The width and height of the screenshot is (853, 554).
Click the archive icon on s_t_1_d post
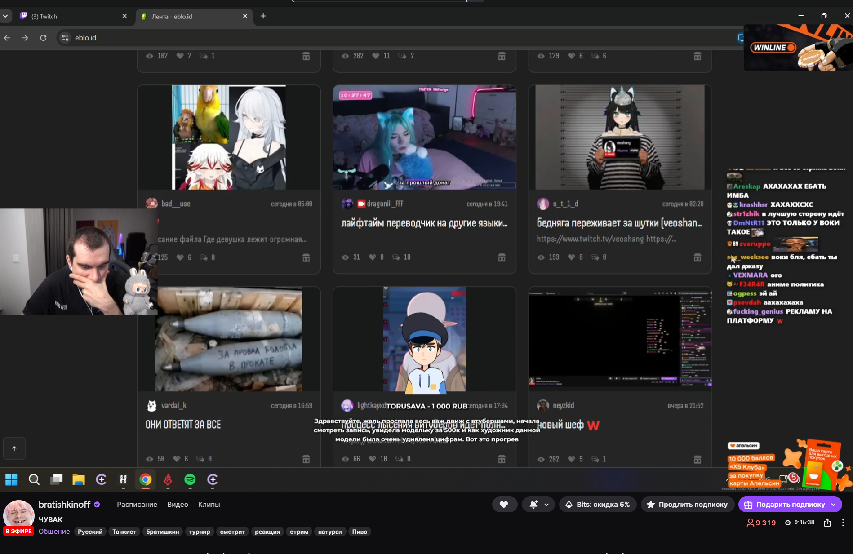698,257
